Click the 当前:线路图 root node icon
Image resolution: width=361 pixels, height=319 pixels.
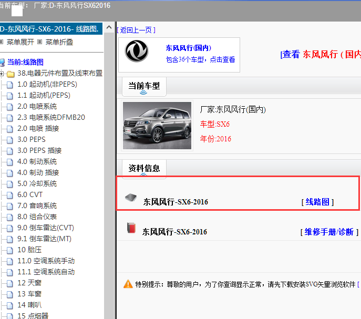[x=2, y=62]
